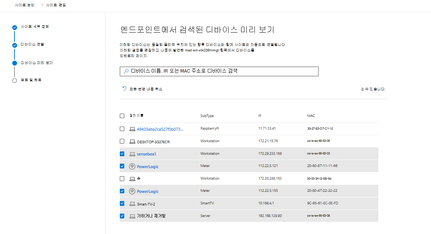Click the search magnifier icon
The width and height of the screenshot is (431, 234).
click(x=126, y=71)
